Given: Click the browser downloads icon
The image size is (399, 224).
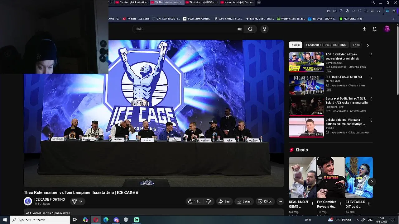Looking at the screenshot, I should point(366,11).
